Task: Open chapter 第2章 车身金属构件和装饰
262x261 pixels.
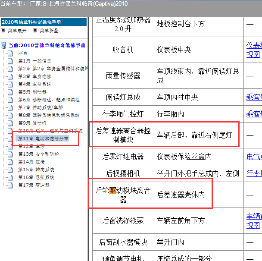Action: [x=53, y=69]
